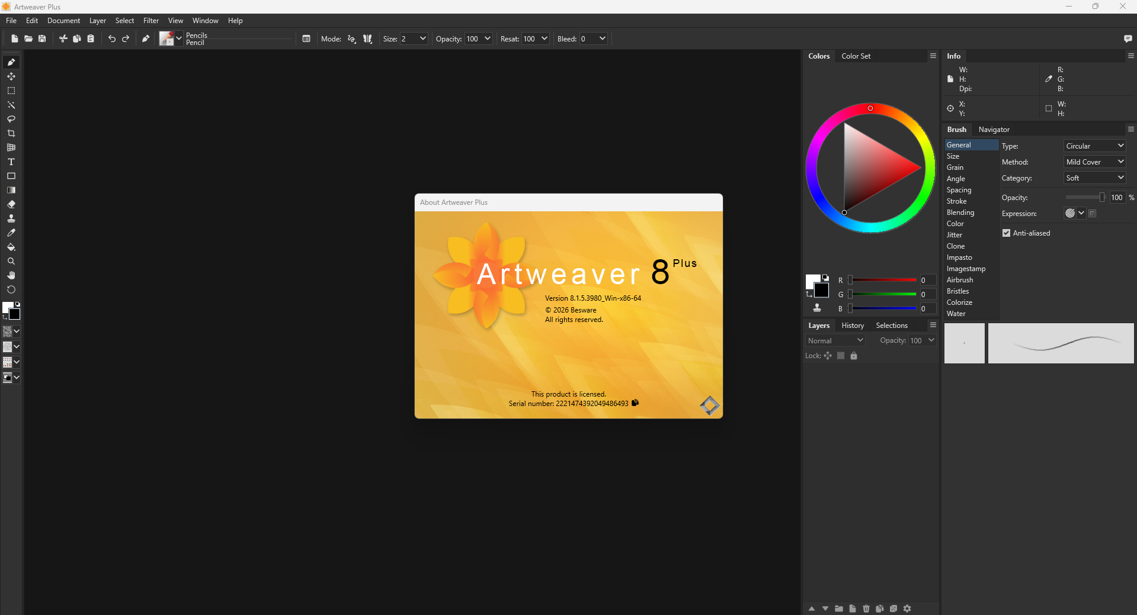1137x615 pixels.
Task: Delete layer using the trash icon
Action: point(866,608)
